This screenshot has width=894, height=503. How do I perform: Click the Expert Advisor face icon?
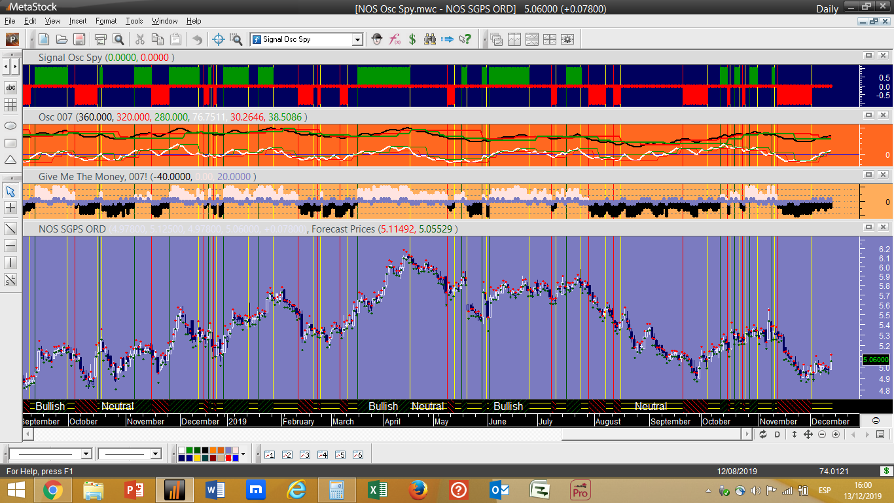377,39
